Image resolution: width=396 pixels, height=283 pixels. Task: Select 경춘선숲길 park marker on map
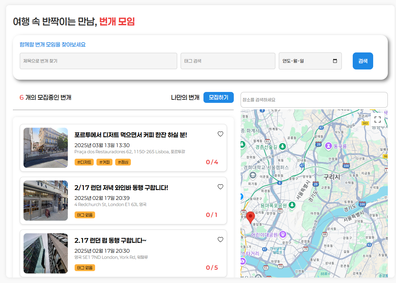(283, 146)
